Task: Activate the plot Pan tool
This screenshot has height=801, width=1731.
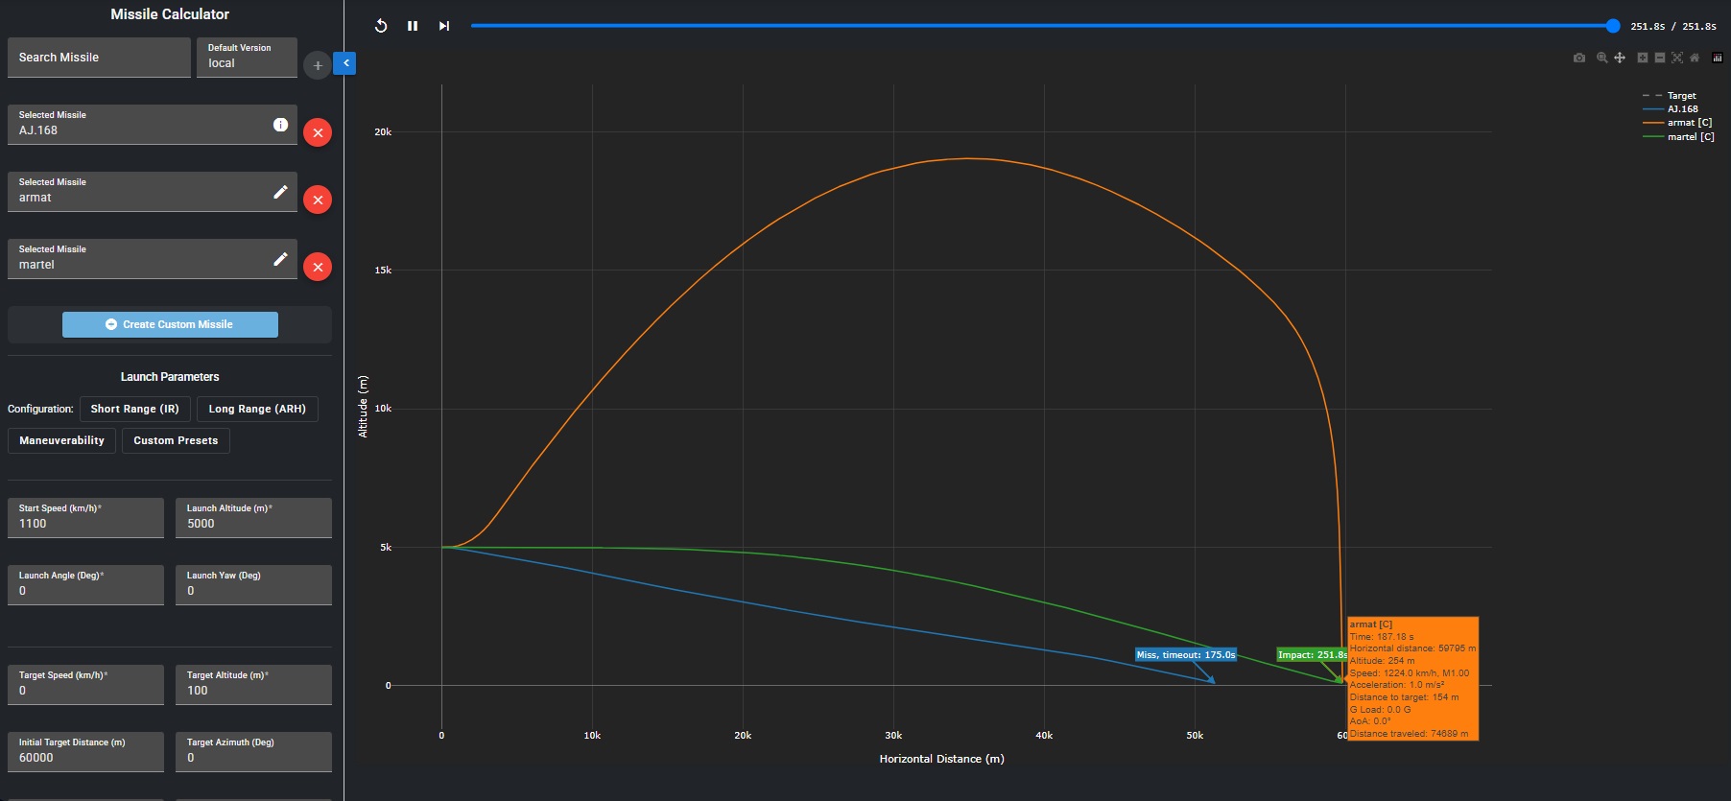Action: [x=1620, y=58]
